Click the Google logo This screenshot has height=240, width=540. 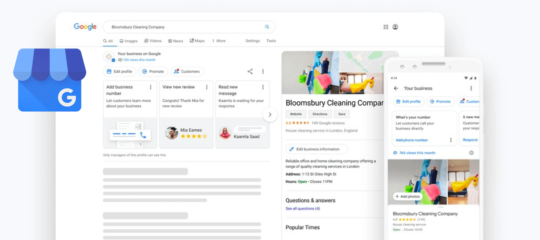pos(85,27)
